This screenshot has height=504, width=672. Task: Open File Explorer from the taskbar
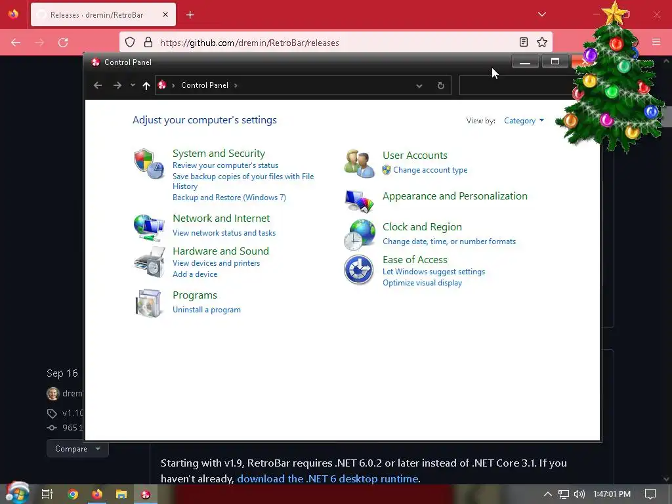tap(121, 494)
